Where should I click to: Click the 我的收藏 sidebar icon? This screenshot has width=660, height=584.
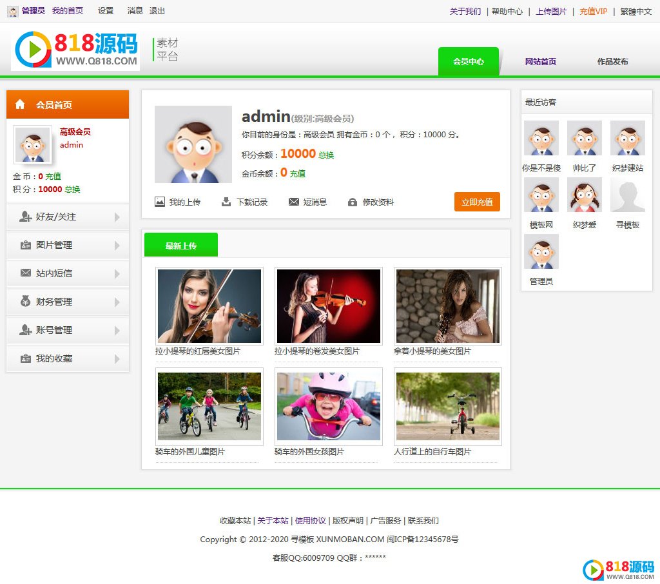tap(26, 358)
